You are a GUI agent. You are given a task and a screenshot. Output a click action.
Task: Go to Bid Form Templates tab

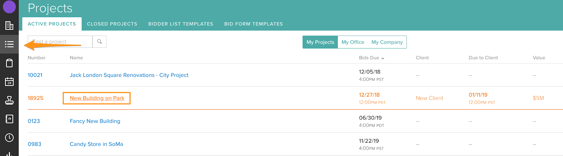[x=253, y=24]
